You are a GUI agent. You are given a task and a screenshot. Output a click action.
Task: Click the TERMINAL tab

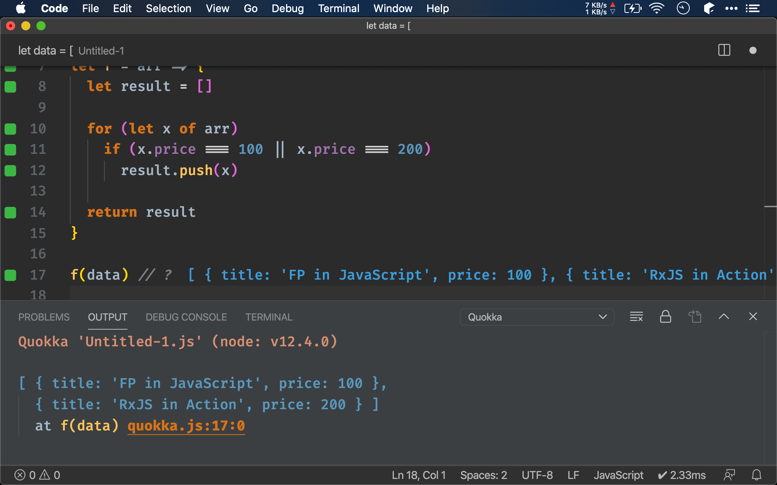tap(269, 318)
